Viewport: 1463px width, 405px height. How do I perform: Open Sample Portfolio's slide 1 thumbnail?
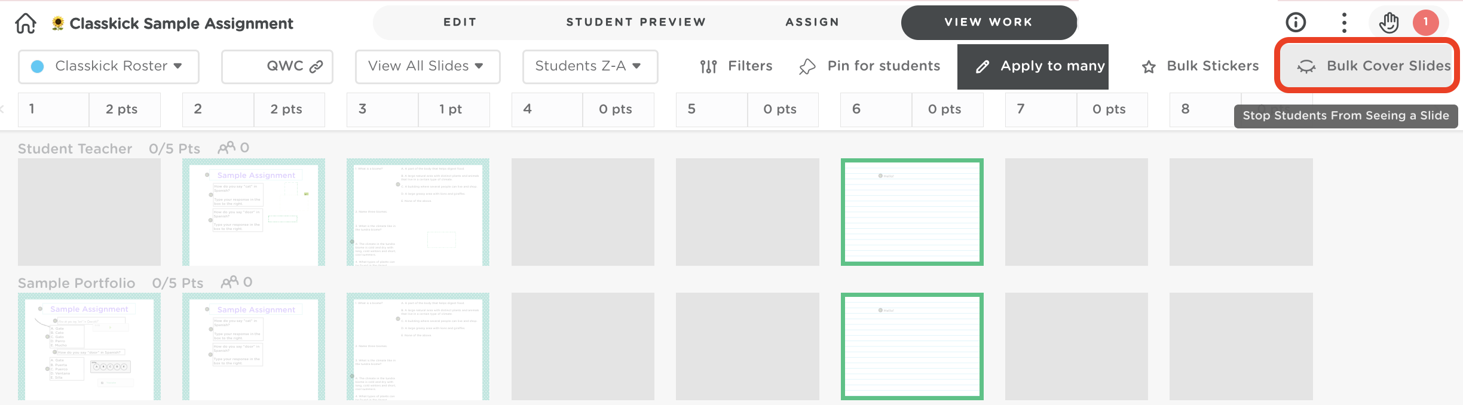[89, 346]
